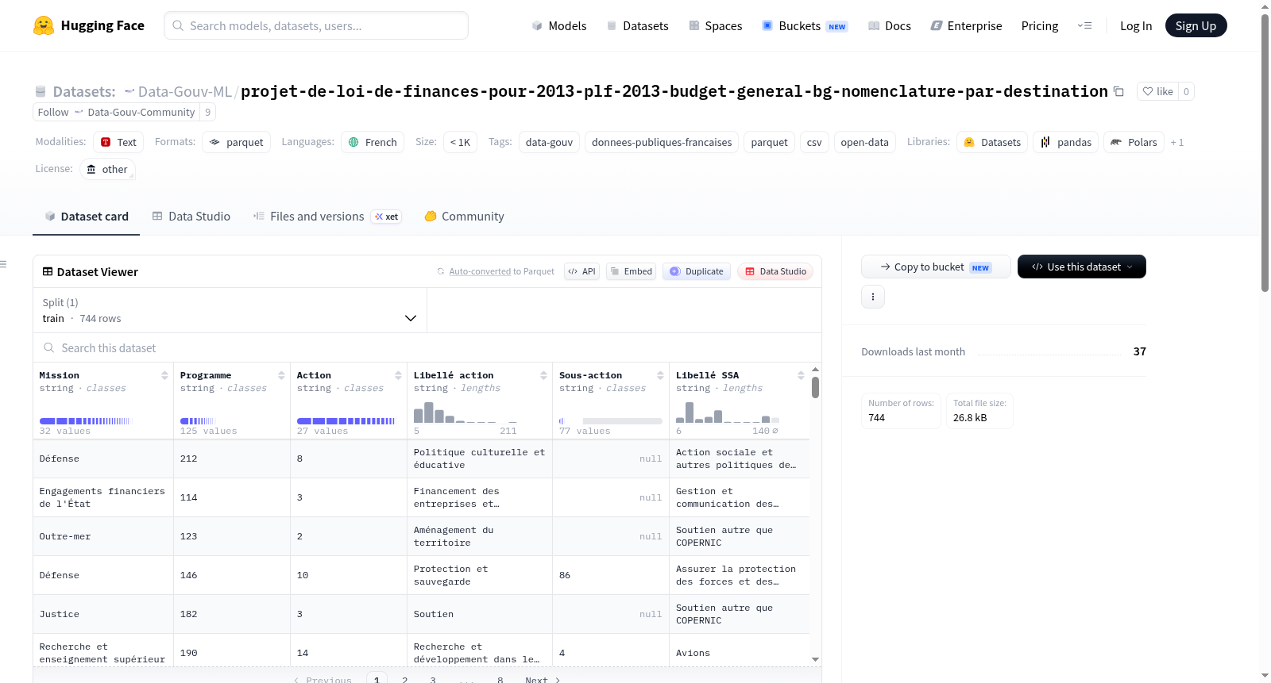Go to Models in top navigation
The image size is (1271, 683).
pyautogui.click(x=559, y=25)
